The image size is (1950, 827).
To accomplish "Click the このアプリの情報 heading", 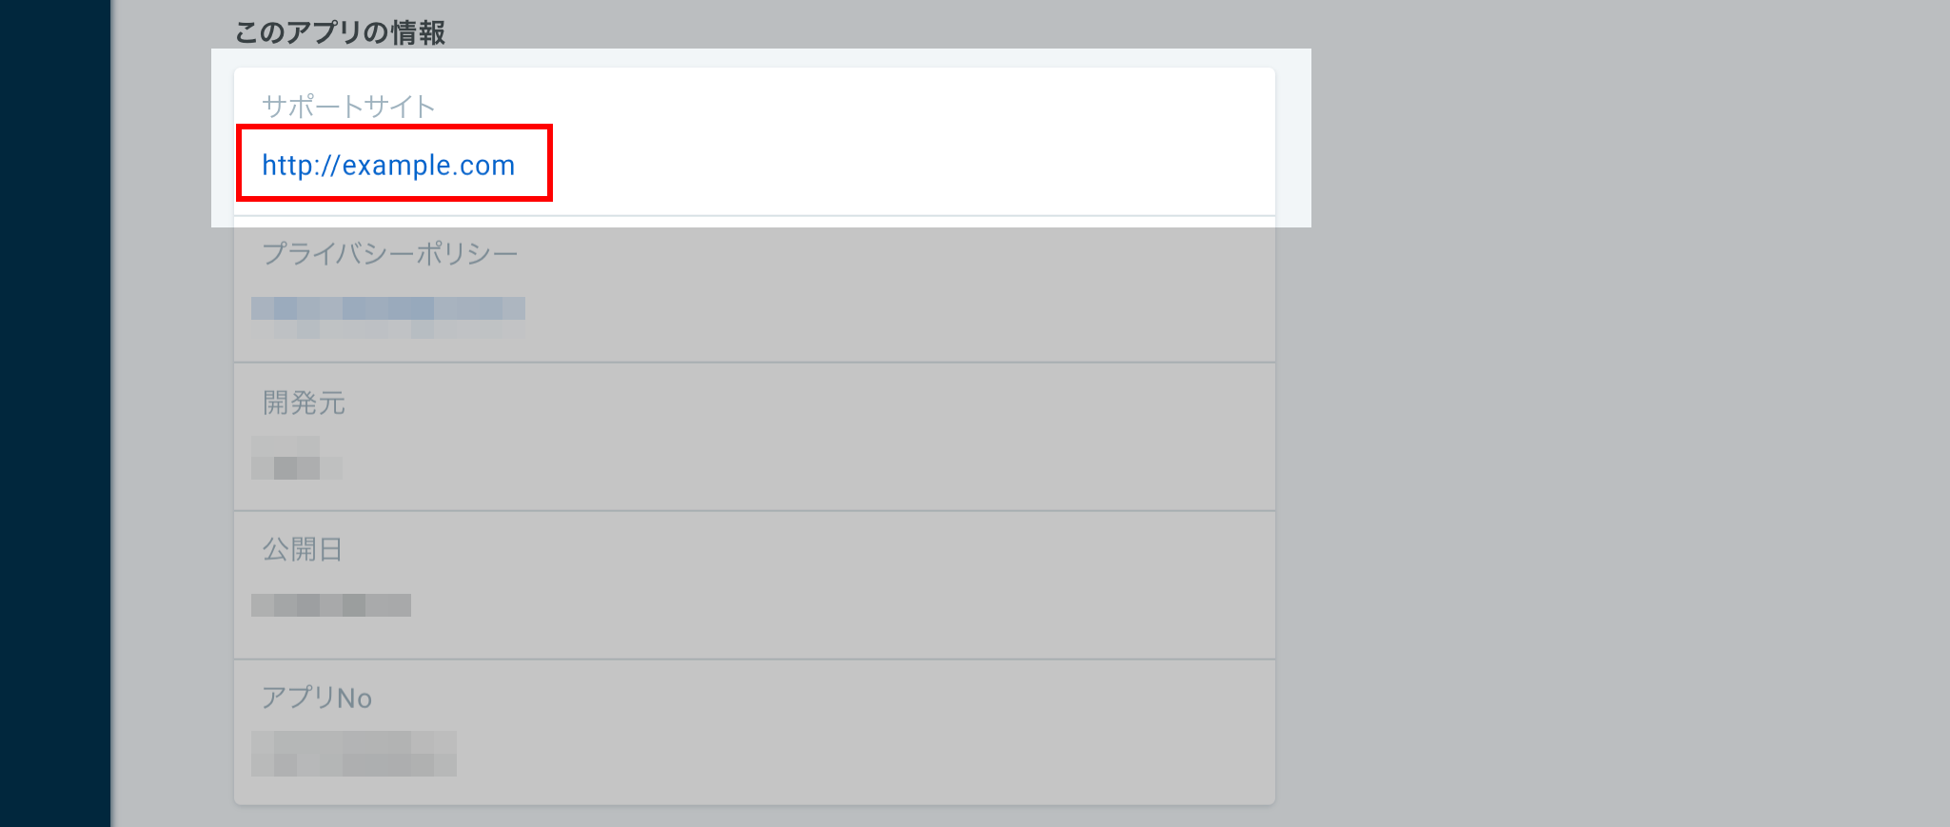I will tap(340, 32).
